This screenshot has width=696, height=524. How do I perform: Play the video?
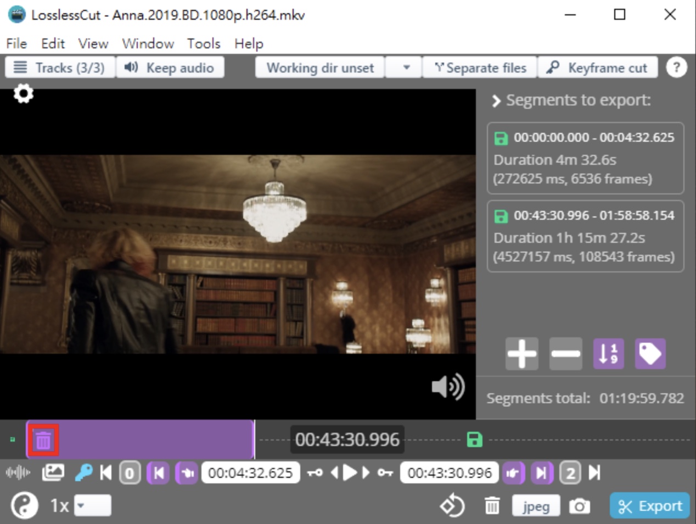350,472
